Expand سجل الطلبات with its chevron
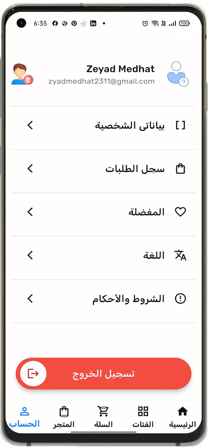This screenshot has width=208, height=447. click(30, 169)
